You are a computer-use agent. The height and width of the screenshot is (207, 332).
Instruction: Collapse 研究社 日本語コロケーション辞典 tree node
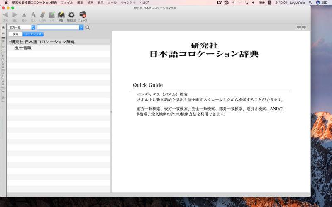pyautogui.click(x=10, y=42)
